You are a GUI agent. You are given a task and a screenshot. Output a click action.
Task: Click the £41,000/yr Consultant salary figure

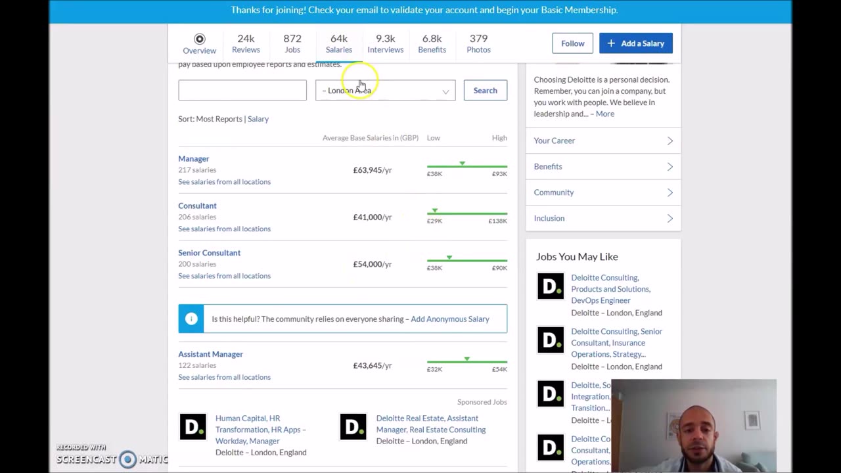click(373, 217)
